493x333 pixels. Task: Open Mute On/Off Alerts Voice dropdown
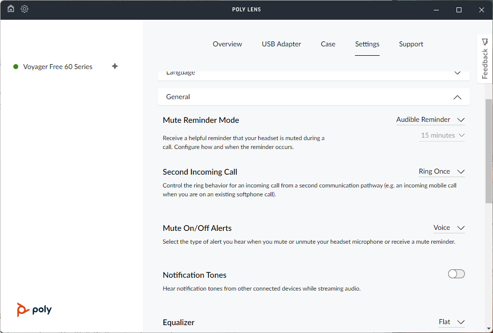coord(449,227)
